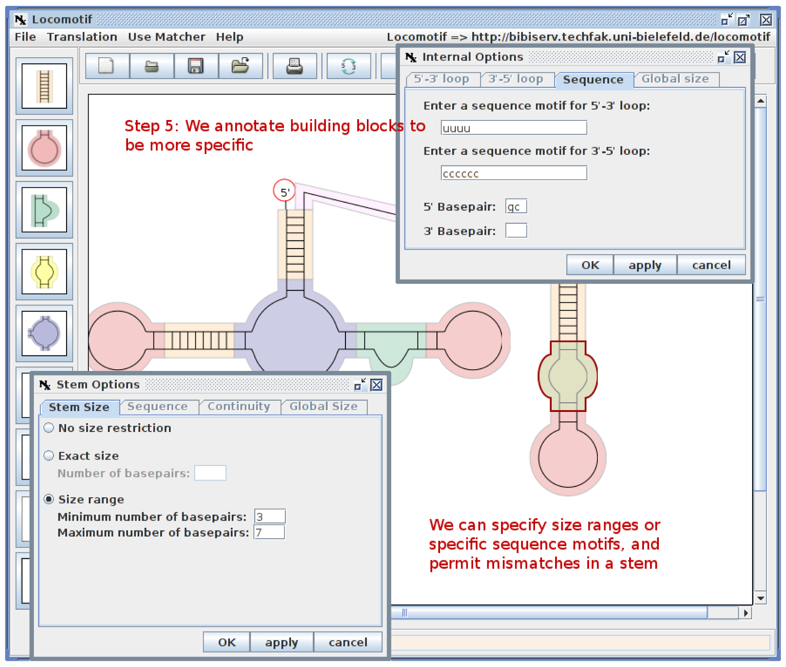
Task: Click the 5' start marker circle
Action: tap(284, 191)
